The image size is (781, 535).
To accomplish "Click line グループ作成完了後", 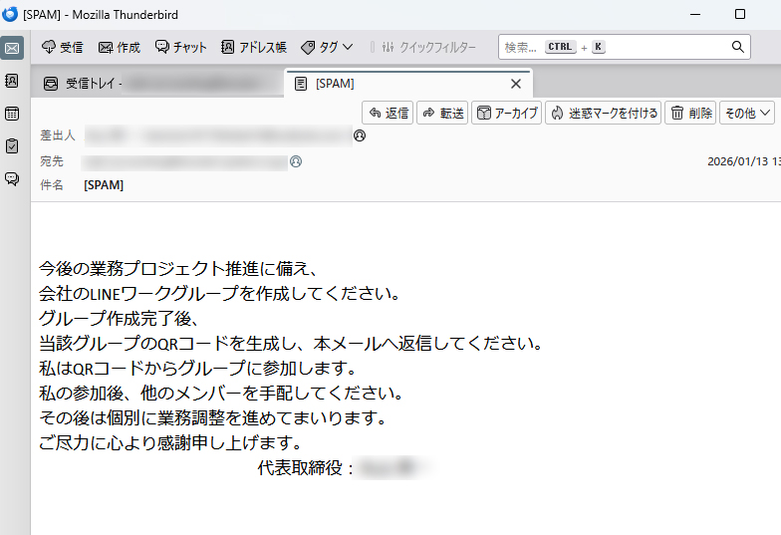I will coord(120,319).
